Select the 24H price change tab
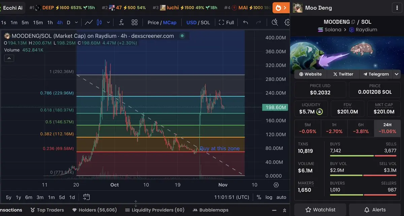 (387, 128)
